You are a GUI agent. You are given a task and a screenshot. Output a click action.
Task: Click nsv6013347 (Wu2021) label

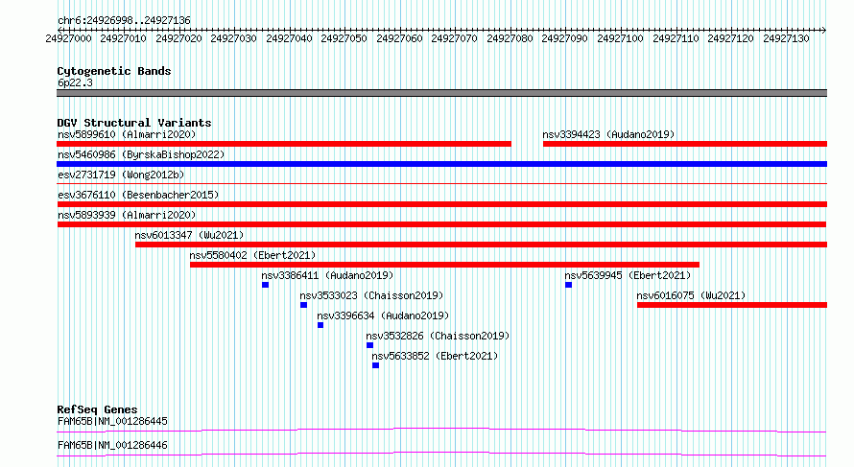[189, 235]
